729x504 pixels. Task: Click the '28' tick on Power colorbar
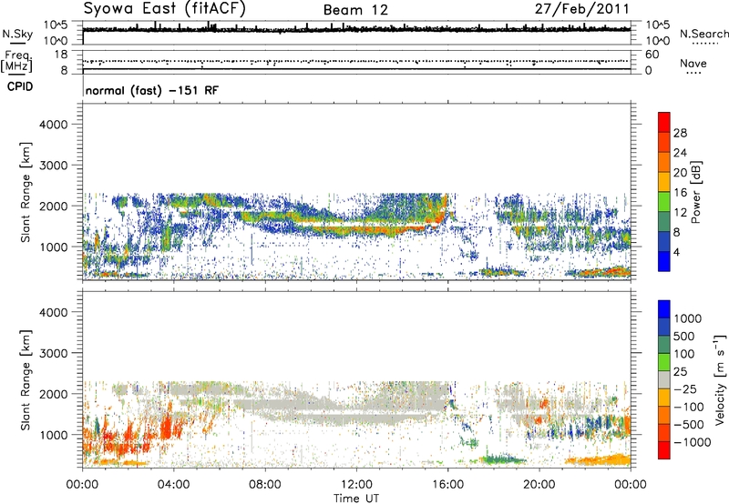[x=680, y=133]
